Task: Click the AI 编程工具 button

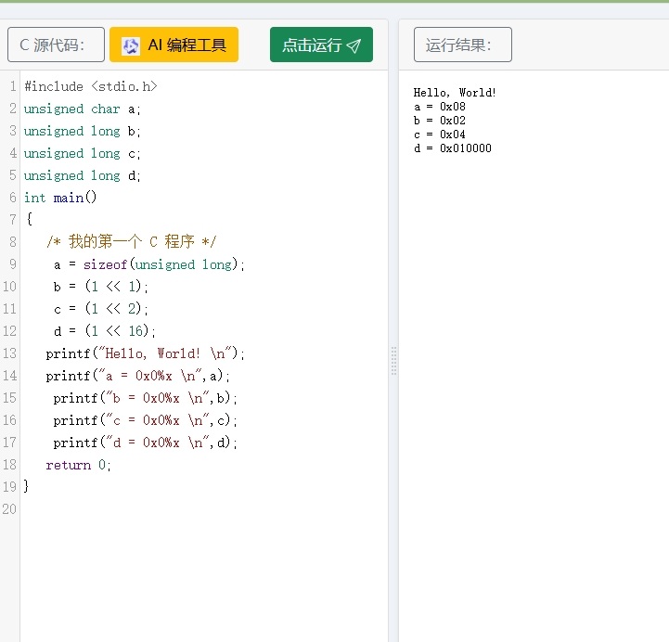Action: pyautogui.click(x=174, y=45)
